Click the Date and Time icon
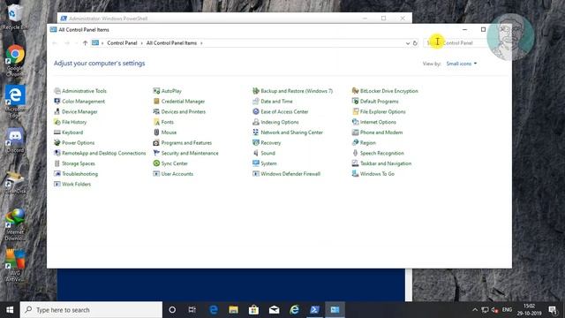The image size is (565, 318). [x=256, y=102]
